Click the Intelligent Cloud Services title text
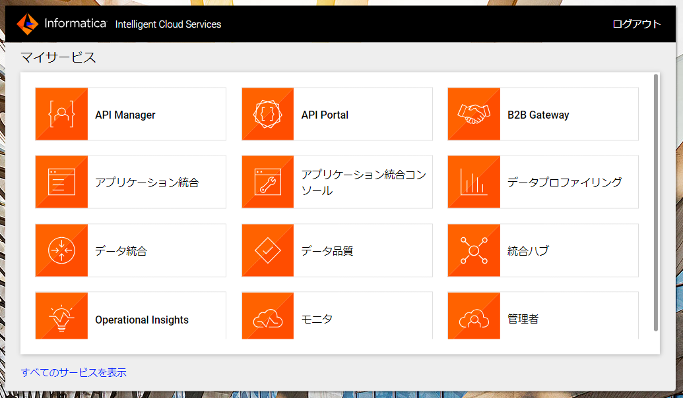 pos(168,24)
